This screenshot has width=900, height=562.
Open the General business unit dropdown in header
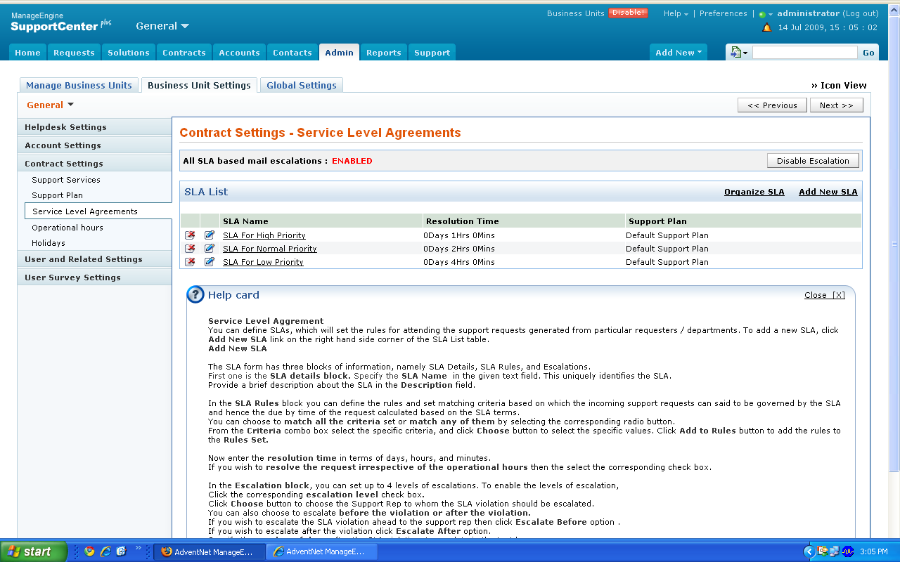tap(162, 26)
